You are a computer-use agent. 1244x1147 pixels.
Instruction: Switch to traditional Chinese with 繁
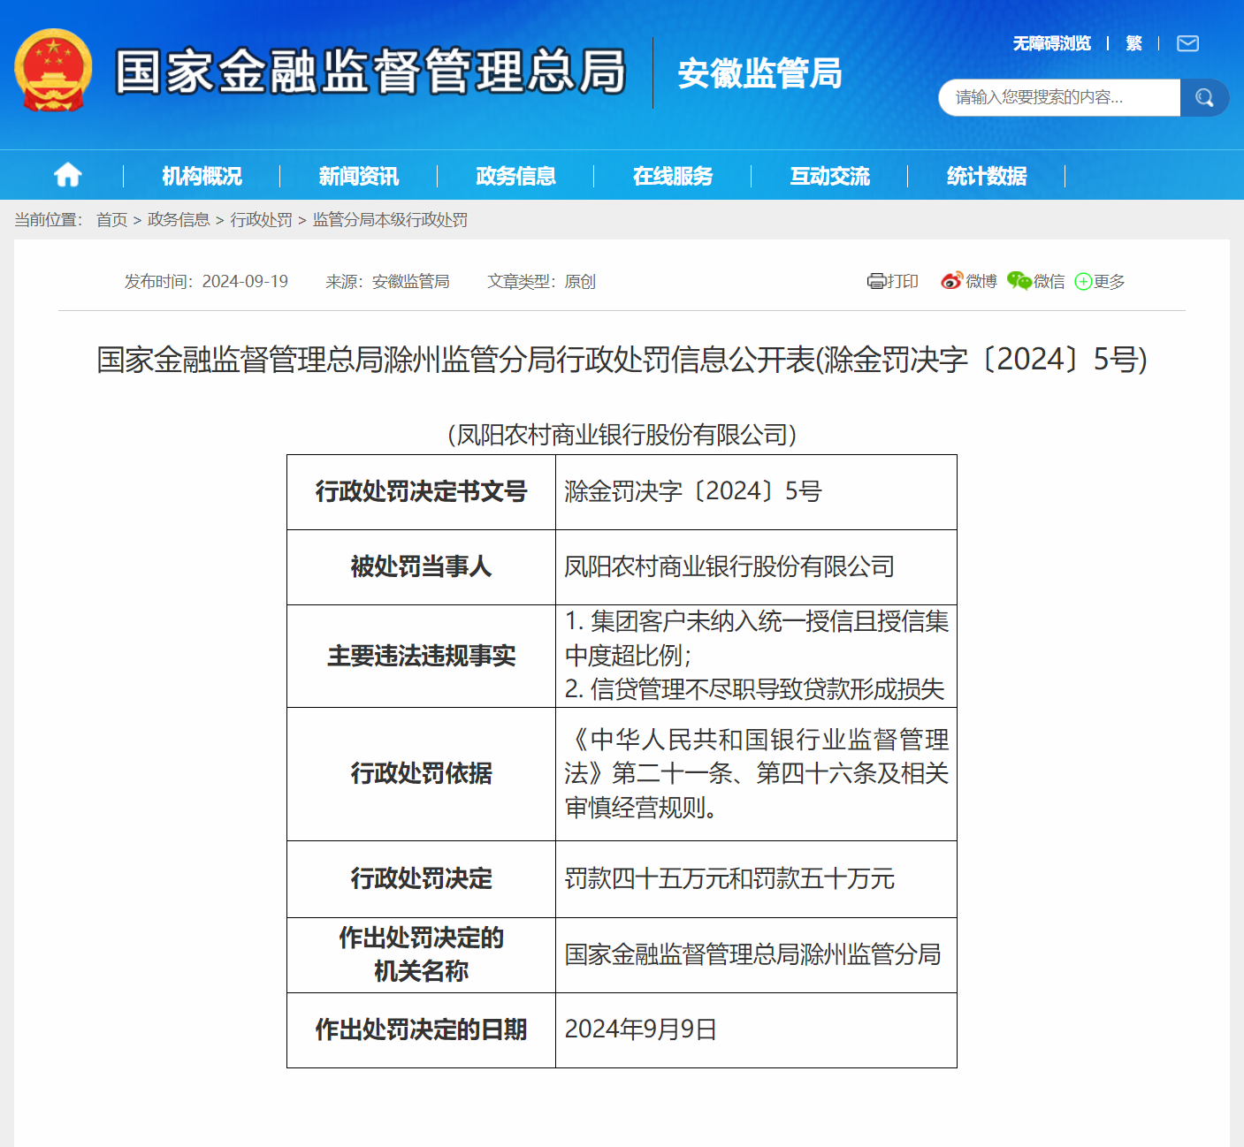click(x=1134, y=43)
